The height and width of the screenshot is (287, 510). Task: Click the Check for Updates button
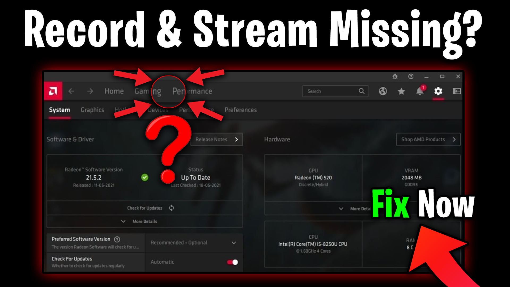(145, 208)
